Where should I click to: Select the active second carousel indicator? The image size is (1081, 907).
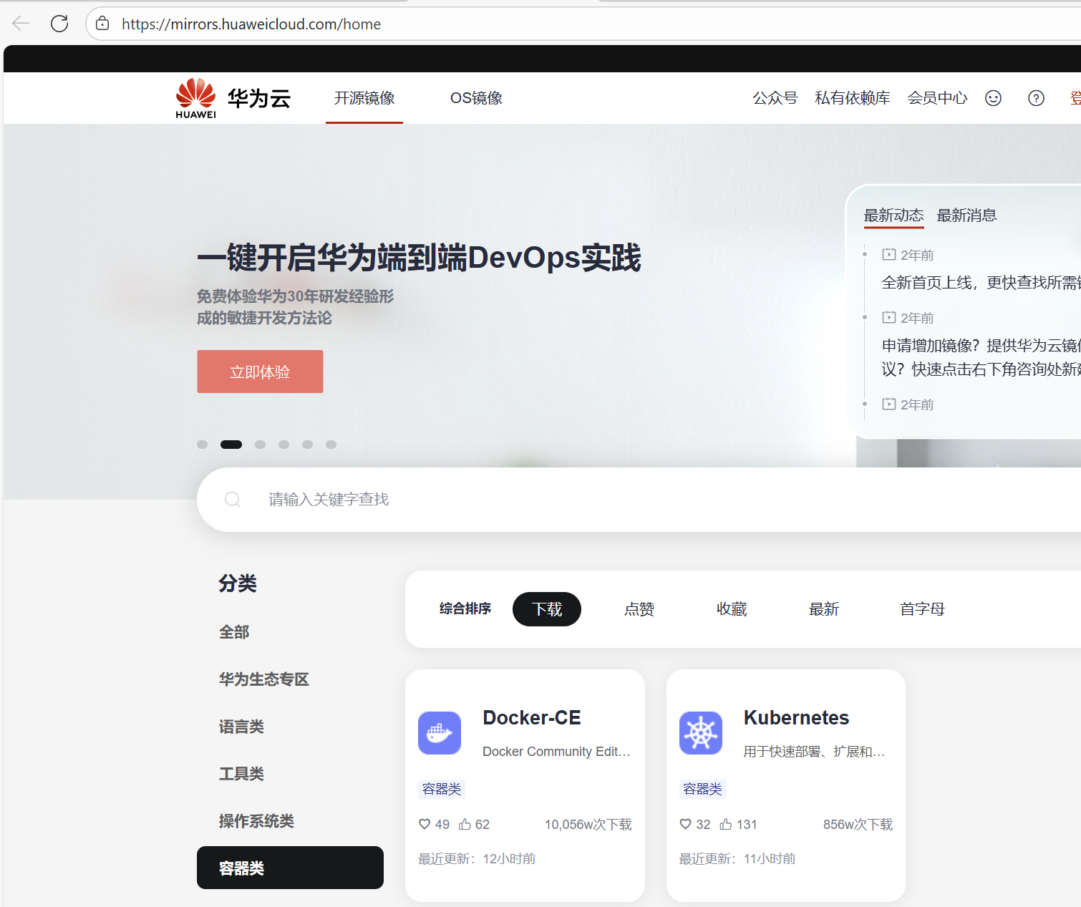click(231, 445)
